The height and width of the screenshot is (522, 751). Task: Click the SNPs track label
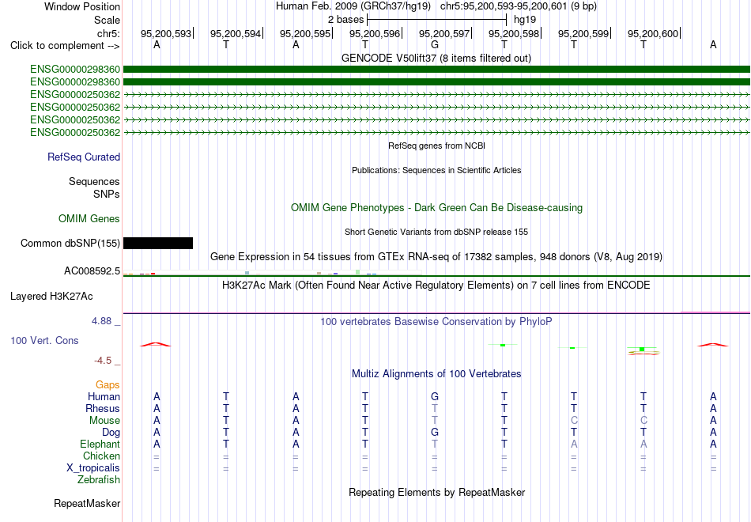107,194
